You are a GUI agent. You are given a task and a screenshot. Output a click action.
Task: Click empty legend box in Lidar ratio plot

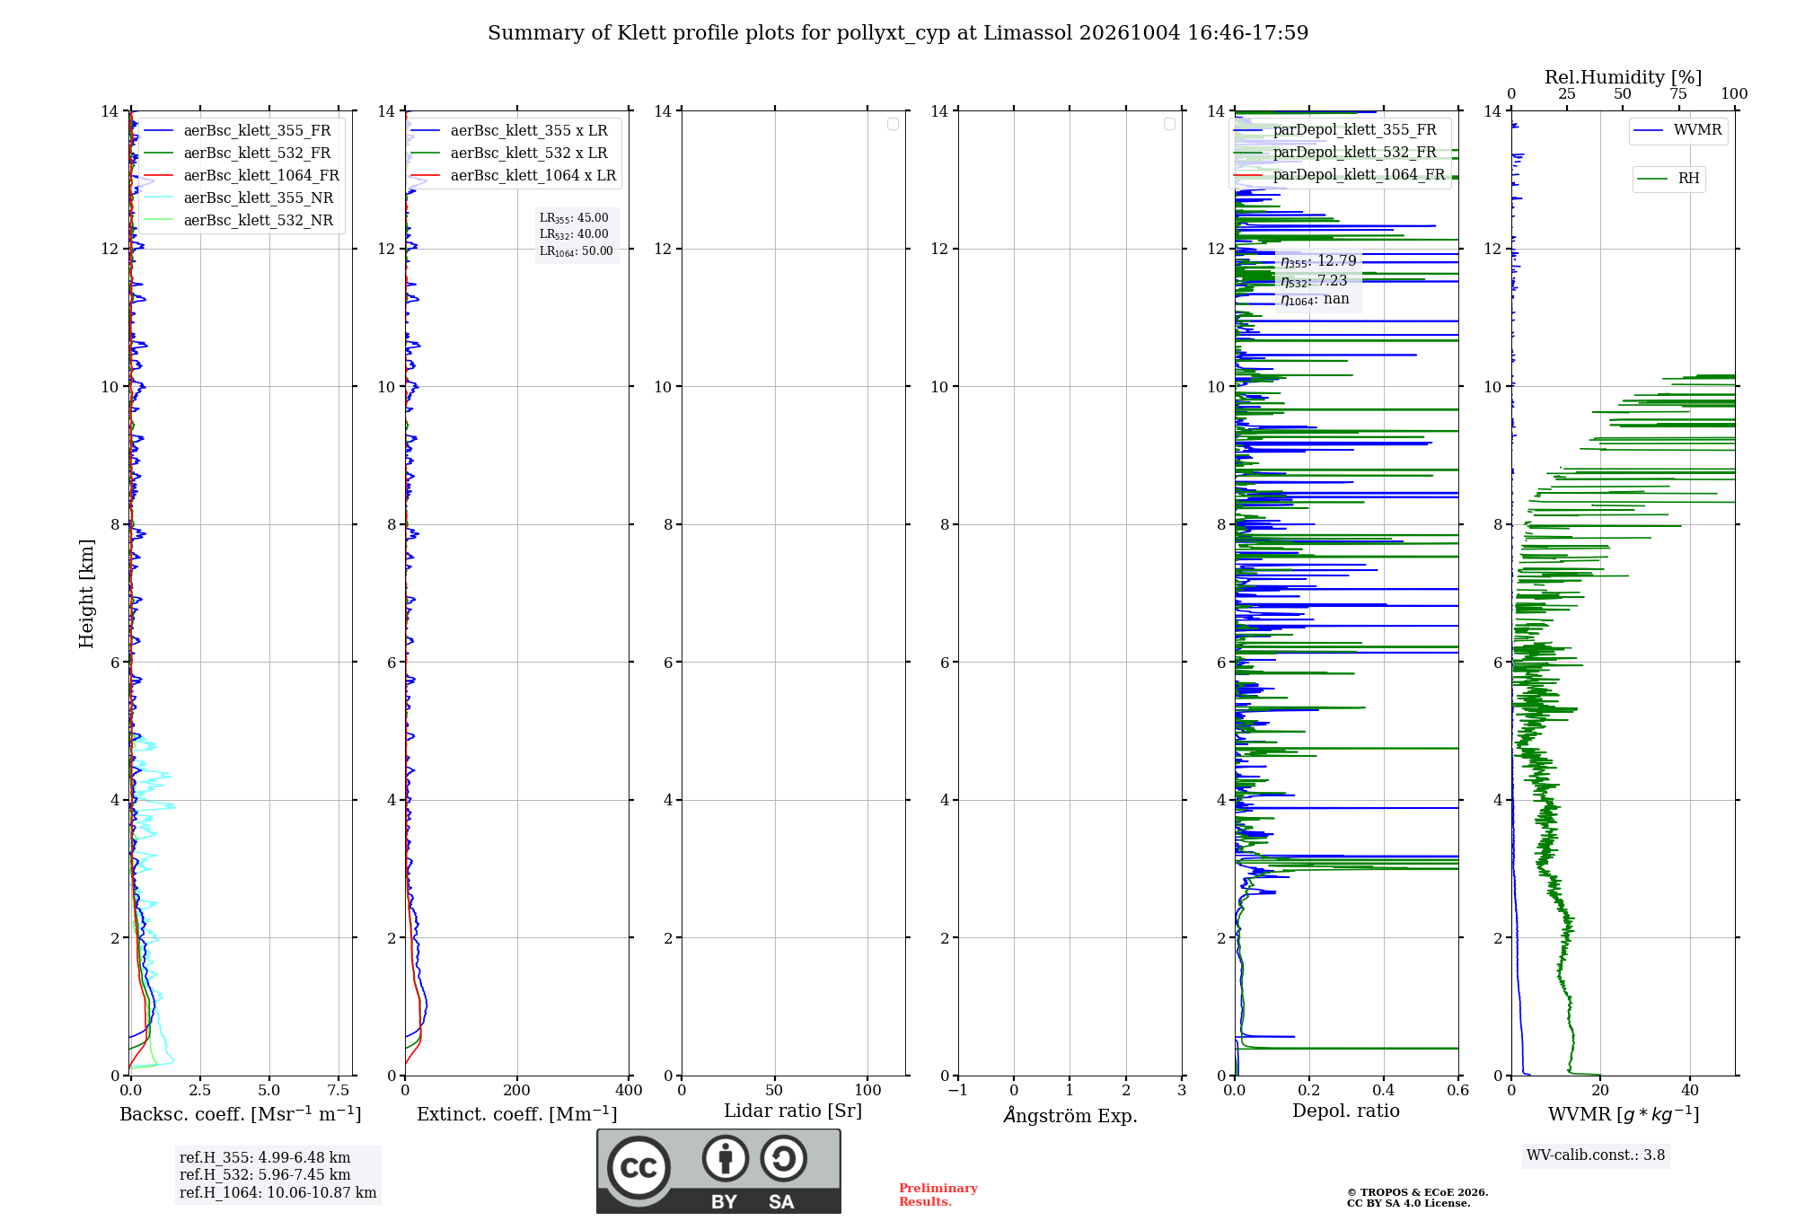tap(893, 124)
